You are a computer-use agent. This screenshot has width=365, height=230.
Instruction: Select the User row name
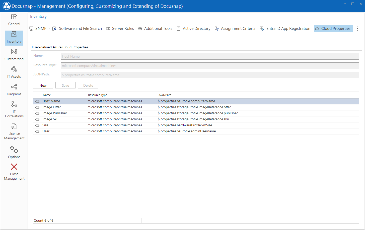(46, 131)
